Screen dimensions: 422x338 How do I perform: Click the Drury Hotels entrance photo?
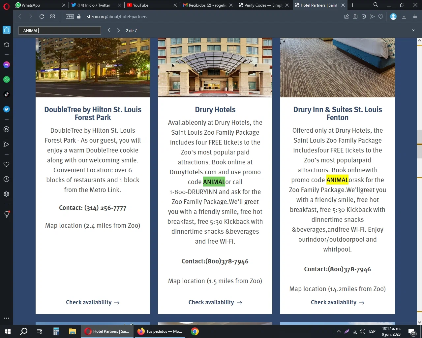[215, 67]
